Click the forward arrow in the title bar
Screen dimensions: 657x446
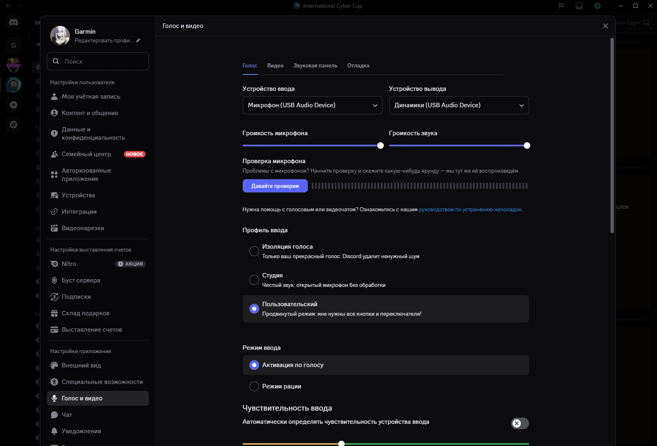point(19,6)
